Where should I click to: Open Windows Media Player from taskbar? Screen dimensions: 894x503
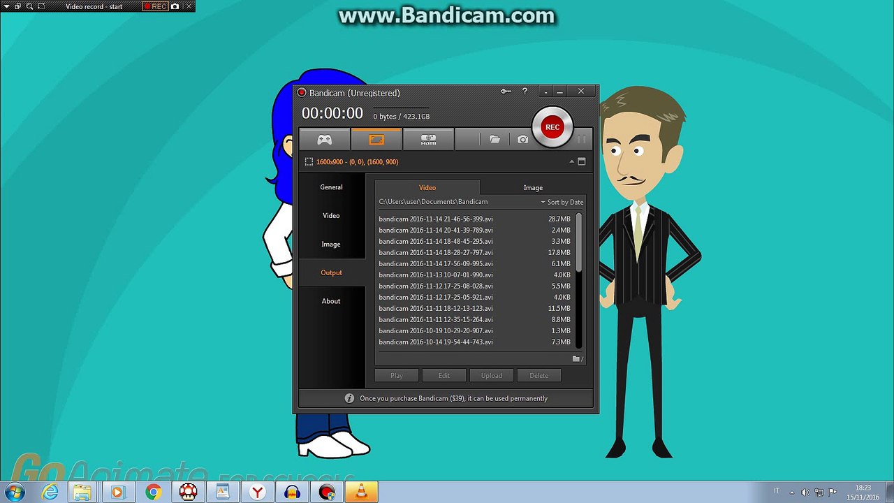tap(117, 492)
